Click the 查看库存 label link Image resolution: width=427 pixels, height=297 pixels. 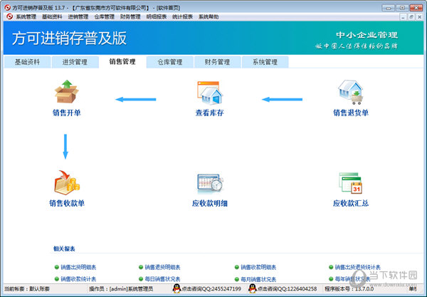pyautogui.click(x=210, y=113)
